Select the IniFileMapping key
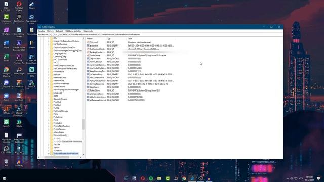 click(x=60, y=44)
